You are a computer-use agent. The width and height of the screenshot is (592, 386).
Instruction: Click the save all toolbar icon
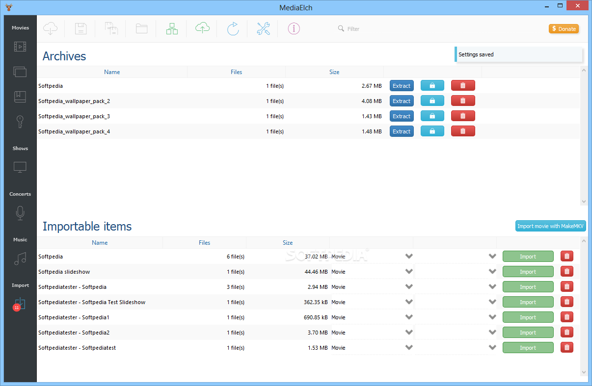[111, 28]
